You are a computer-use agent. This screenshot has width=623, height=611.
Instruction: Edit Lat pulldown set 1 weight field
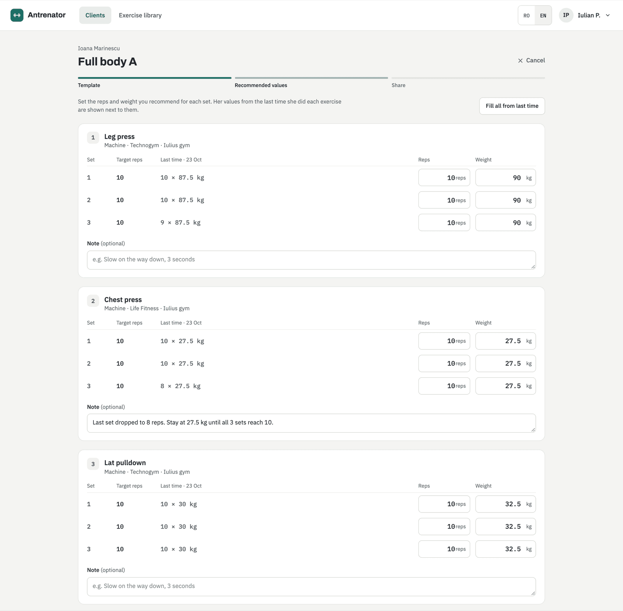[505, 504]
